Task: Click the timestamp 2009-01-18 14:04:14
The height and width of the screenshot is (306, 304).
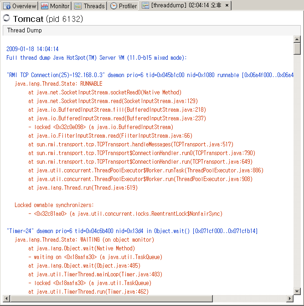Action: click(32, 49)
